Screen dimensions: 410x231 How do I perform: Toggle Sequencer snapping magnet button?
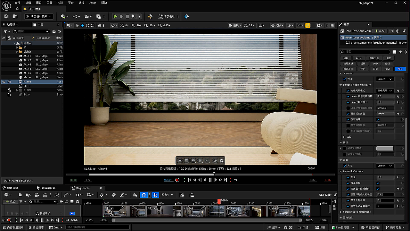click(144, 195)
